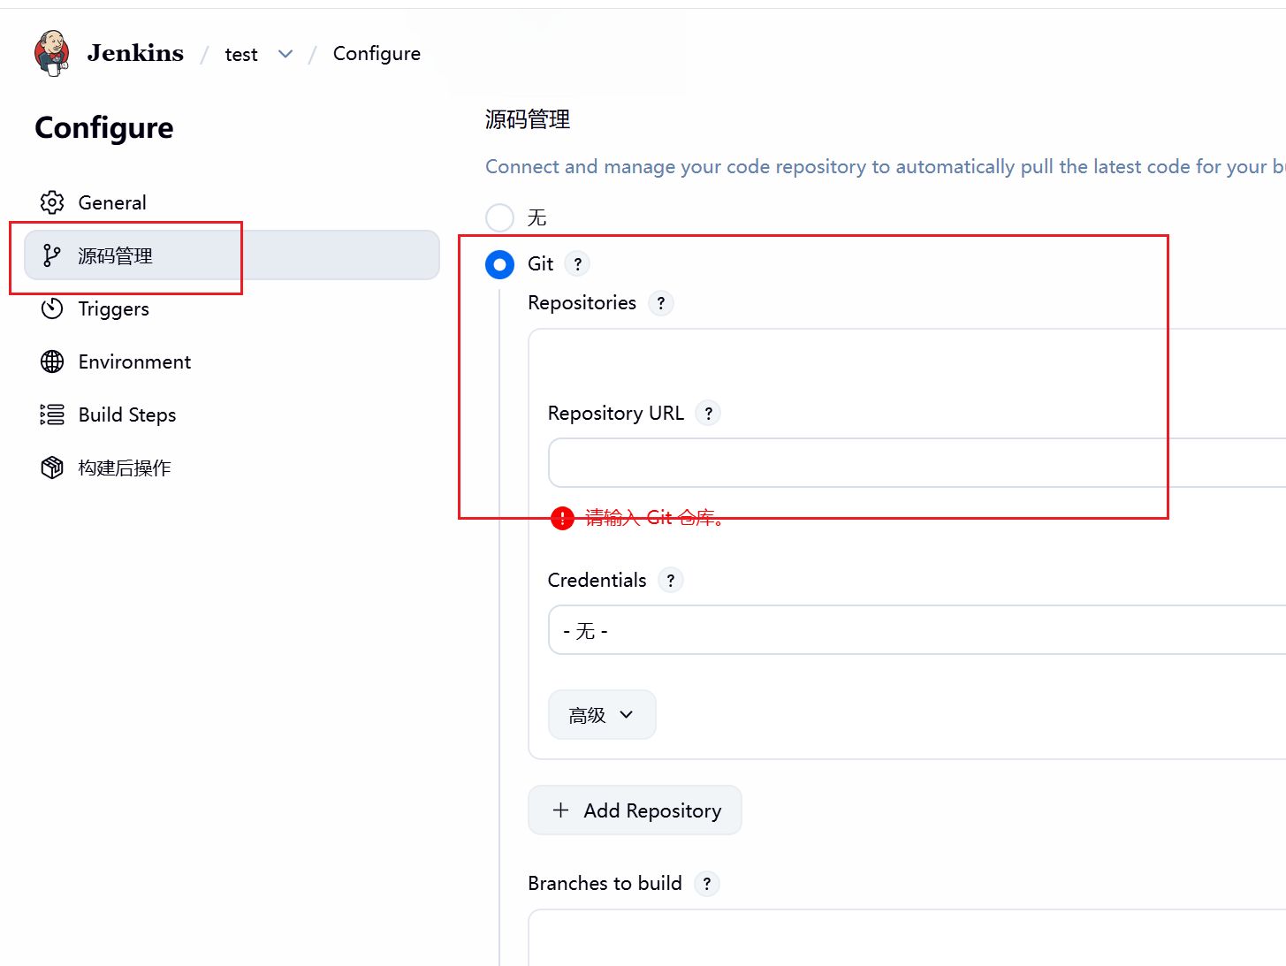
Task: Open help for Repositories
Action: point(660,303)
